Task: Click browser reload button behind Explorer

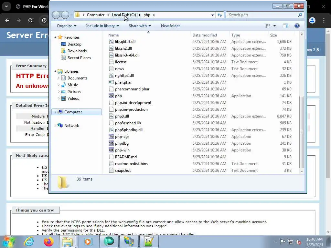Action: (30, 20)
